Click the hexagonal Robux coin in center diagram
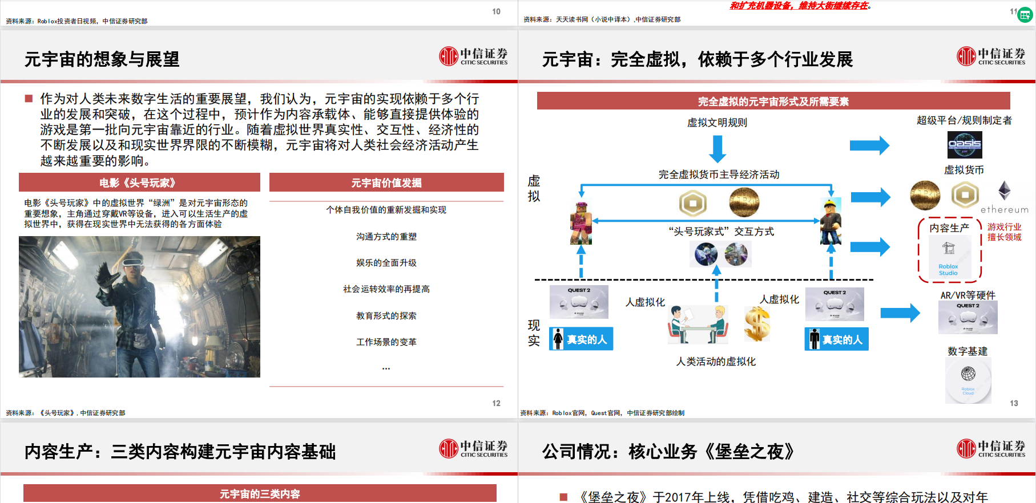The height and width of the screenshot is (503, 1036). pos(692,203)
